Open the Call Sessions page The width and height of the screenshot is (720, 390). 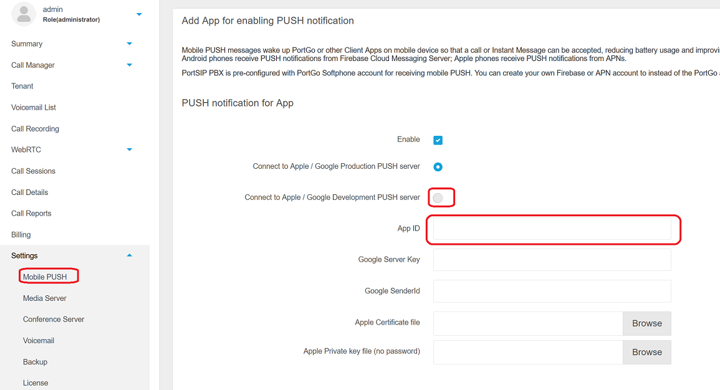[x=34, y=171]
